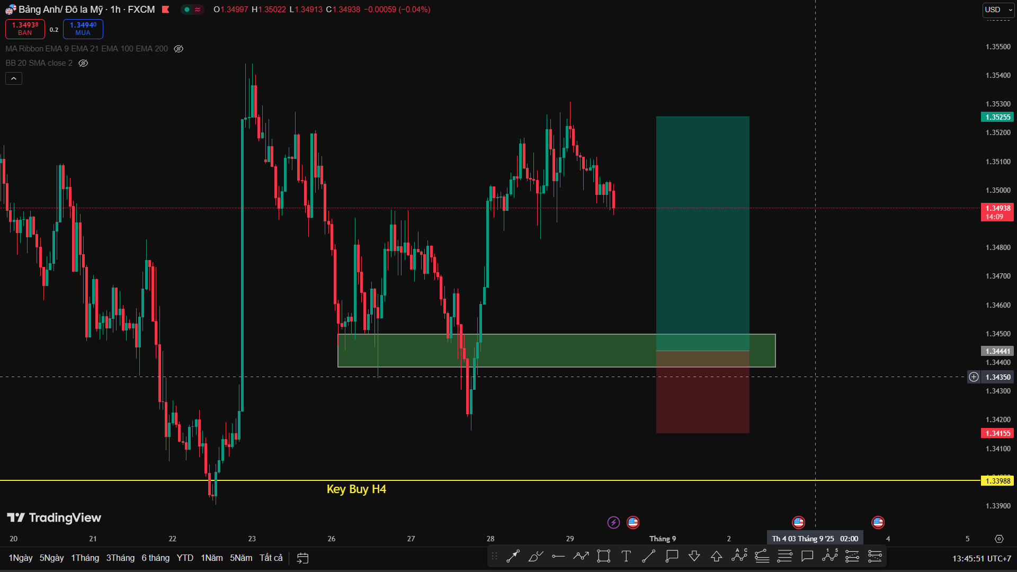The width and height of the screenshot is (1017, 572).
Task: Select the Short Position tool
Action: [875, 556]
